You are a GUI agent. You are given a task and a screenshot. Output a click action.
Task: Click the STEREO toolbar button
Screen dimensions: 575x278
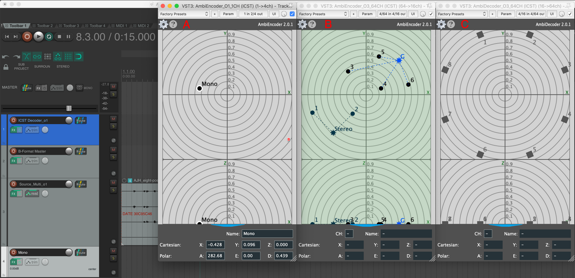click(x=63, y=67)
